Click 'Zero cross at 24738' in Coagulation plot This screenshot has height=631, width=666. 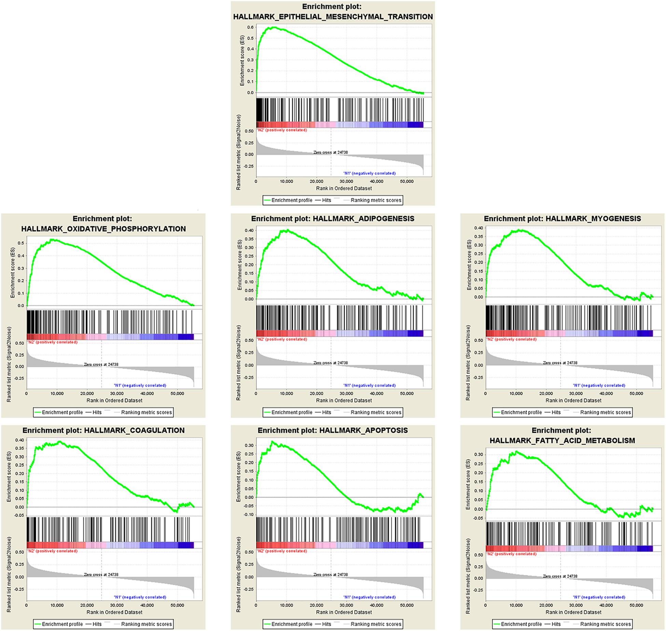click(x=101, y=575)
